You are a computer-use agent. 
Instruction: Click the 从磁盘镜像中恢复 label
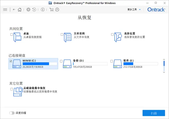tap(34, 88)
